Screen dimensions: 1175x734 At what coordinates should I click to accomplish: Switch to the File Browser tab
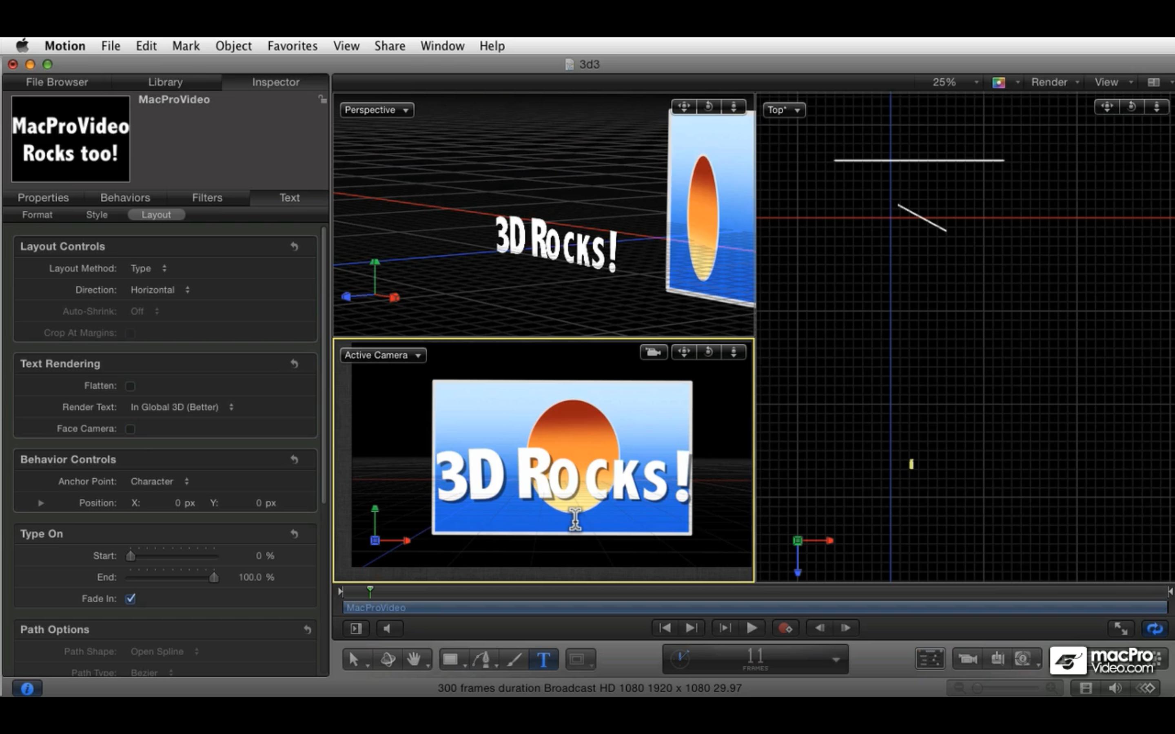pyautogui.click(x=57, y=82)
